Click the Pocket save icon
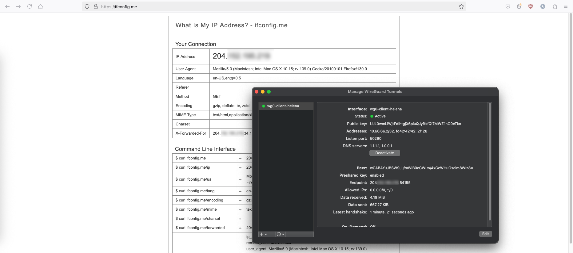Viewport: 573px width, 253px height. click(508, 6)
